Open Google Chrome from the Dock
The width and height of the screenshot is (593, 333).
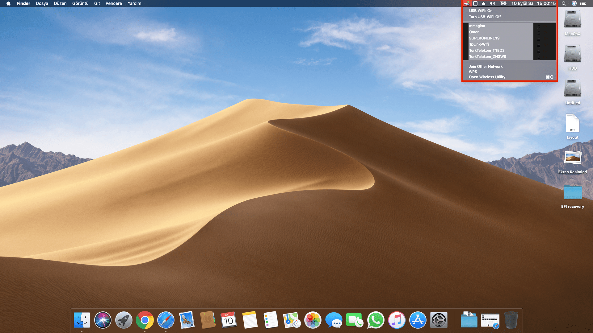click(x=145, y=320)
